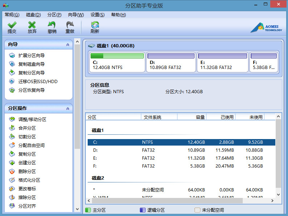The width and height of the screenshot is (288, 216).
Task: Collapse the 分区操作 panel header
Action: [67, 108]
